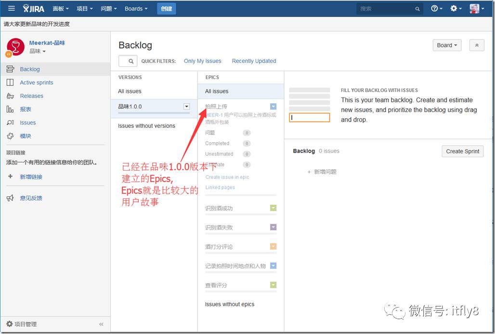Screen dimensions: 495x334
Task: Open the 问题 dropdown menu
Action: pos(109,9)
